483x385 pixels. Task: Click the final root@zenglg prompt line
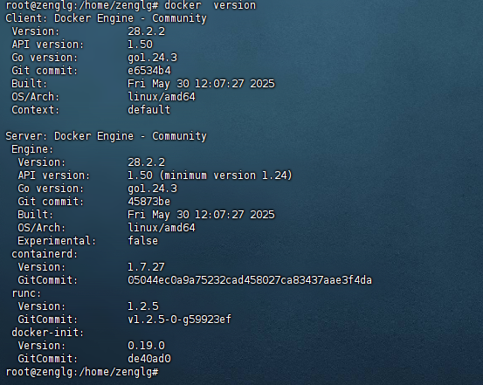[82, 372]
